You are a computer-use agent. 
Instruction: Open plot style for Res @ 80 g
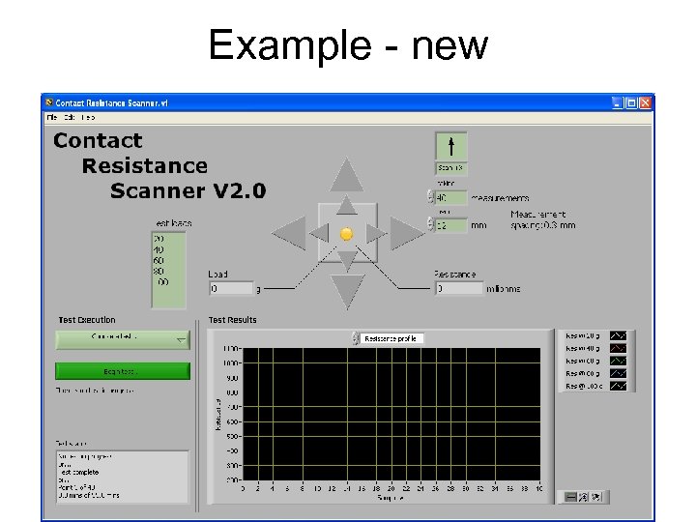[618, 373]
